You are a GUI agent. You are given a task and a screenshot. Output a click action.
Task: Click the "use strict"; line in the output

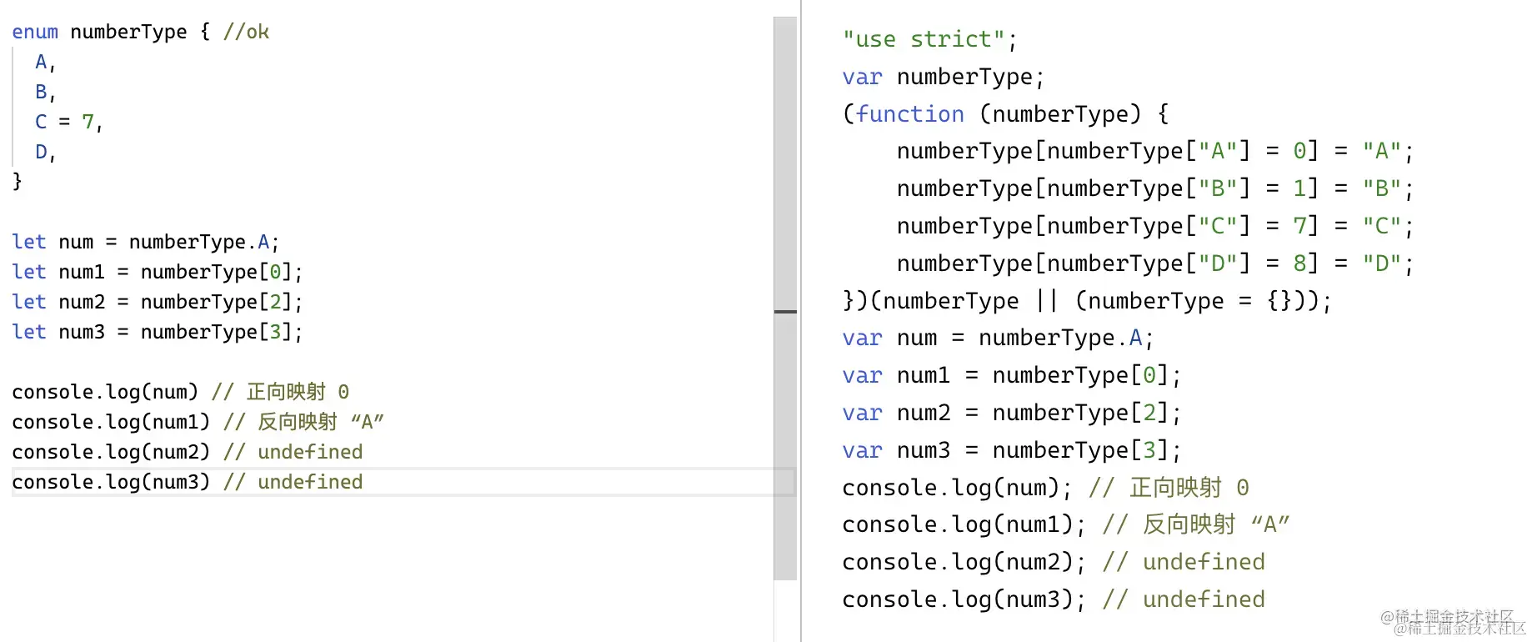929,39
